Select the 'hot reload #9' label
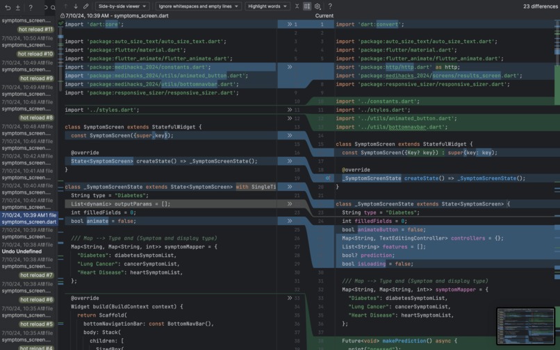560x350 pixels. click(x=36, y=78)
